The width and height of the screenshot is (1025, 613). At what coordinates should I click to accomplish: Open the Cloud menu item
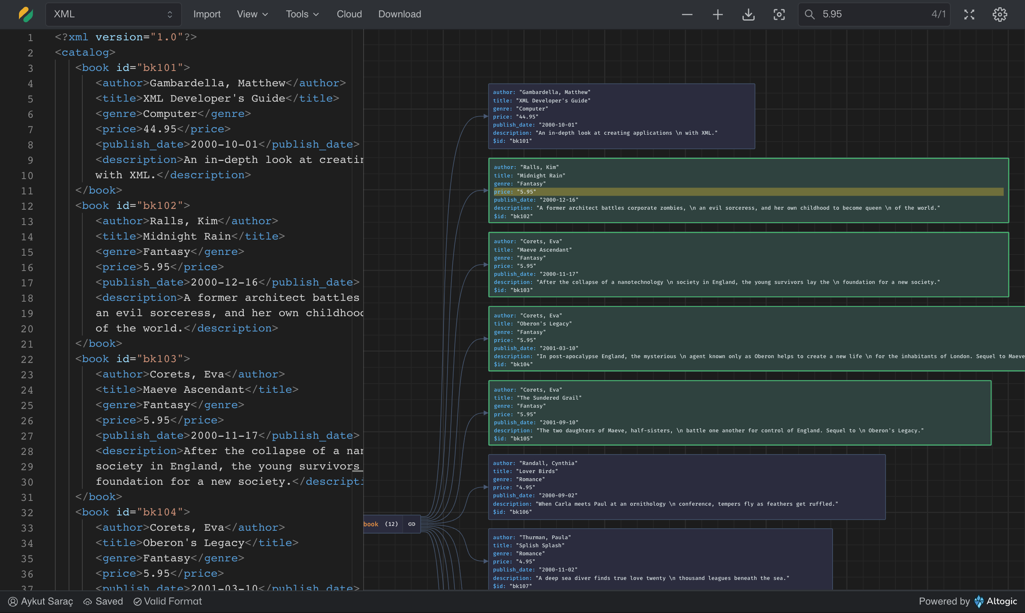coord(349,15)
